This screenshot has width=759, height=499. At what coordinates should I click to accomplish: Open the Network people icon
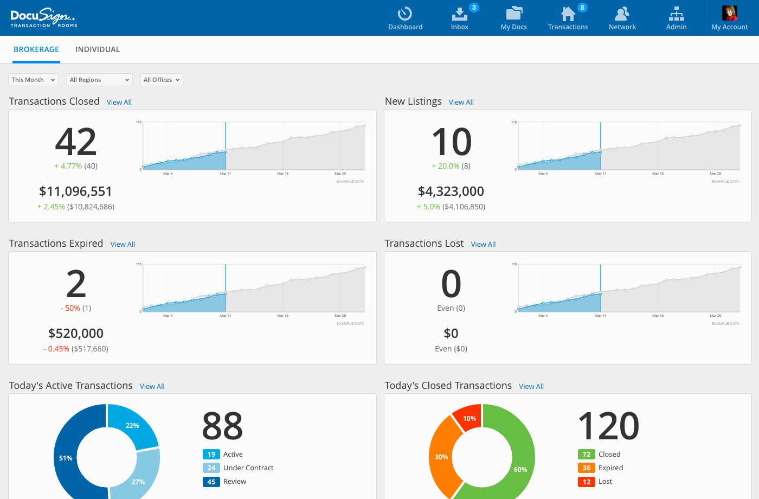[622, 14]
